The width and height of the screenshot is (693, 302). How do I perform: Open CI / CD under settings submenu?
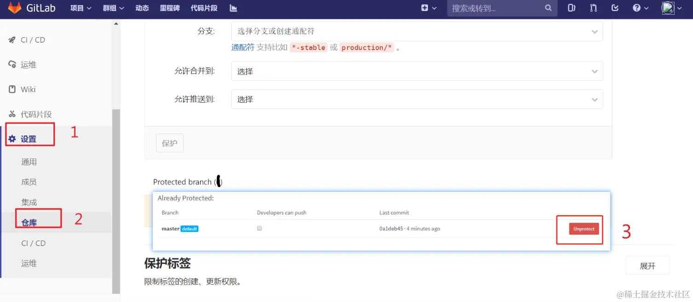pyautogui.click(x=33, y=243)
